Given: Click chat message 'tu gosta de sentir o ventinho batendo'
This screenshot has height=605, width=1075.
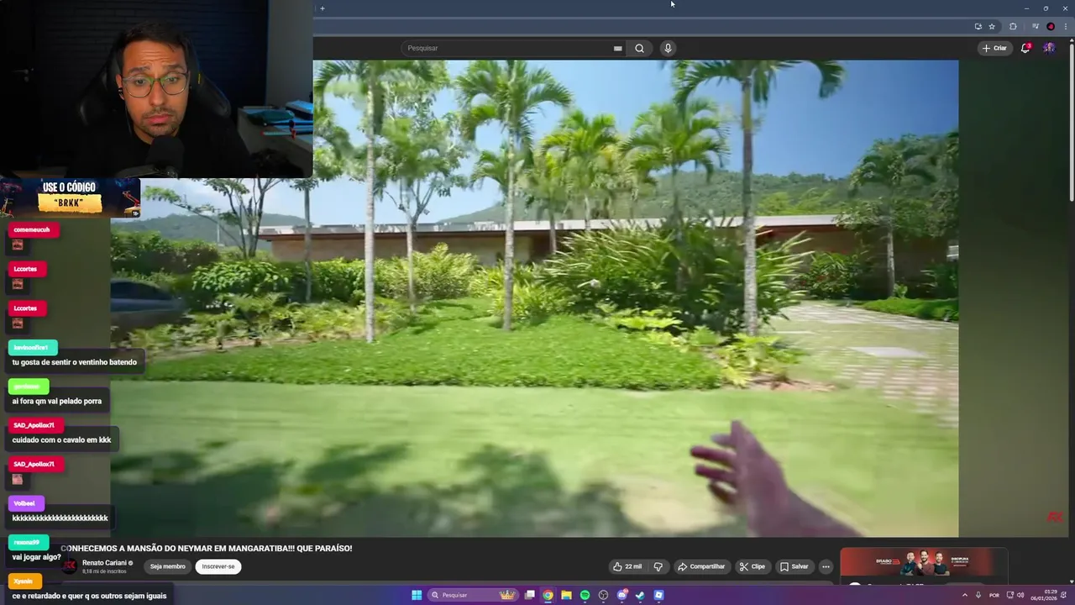Looking at the screenshot, I should pos(74,362).
